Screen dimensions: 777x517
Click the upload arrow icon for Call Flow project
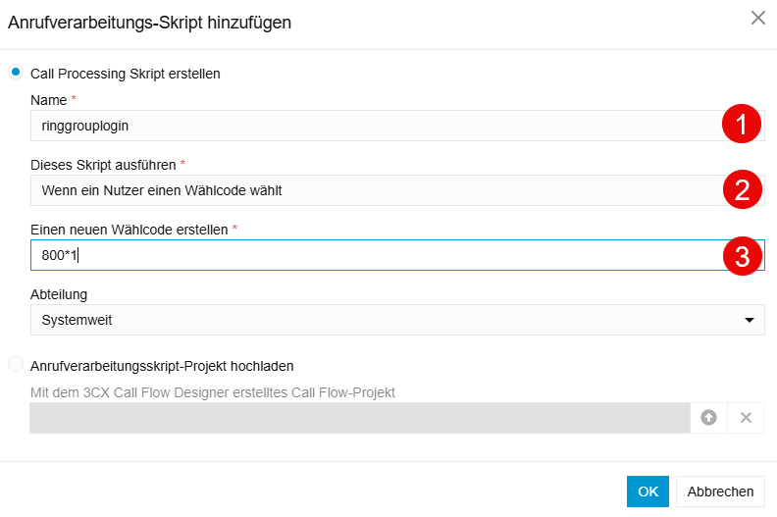pyautogui.click(x=708, y=418)
